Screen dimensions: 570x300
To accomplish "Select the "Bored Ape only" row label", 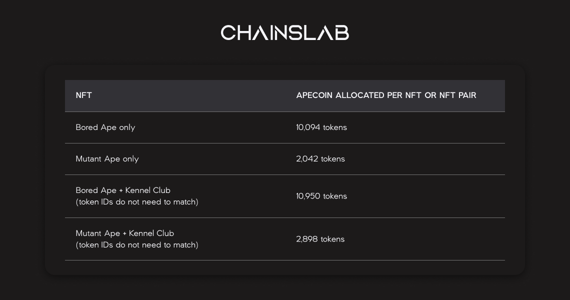I will point(105,127).
